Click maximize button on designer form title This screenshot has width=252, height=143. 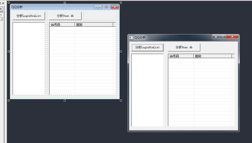click(x=106, y=7)
